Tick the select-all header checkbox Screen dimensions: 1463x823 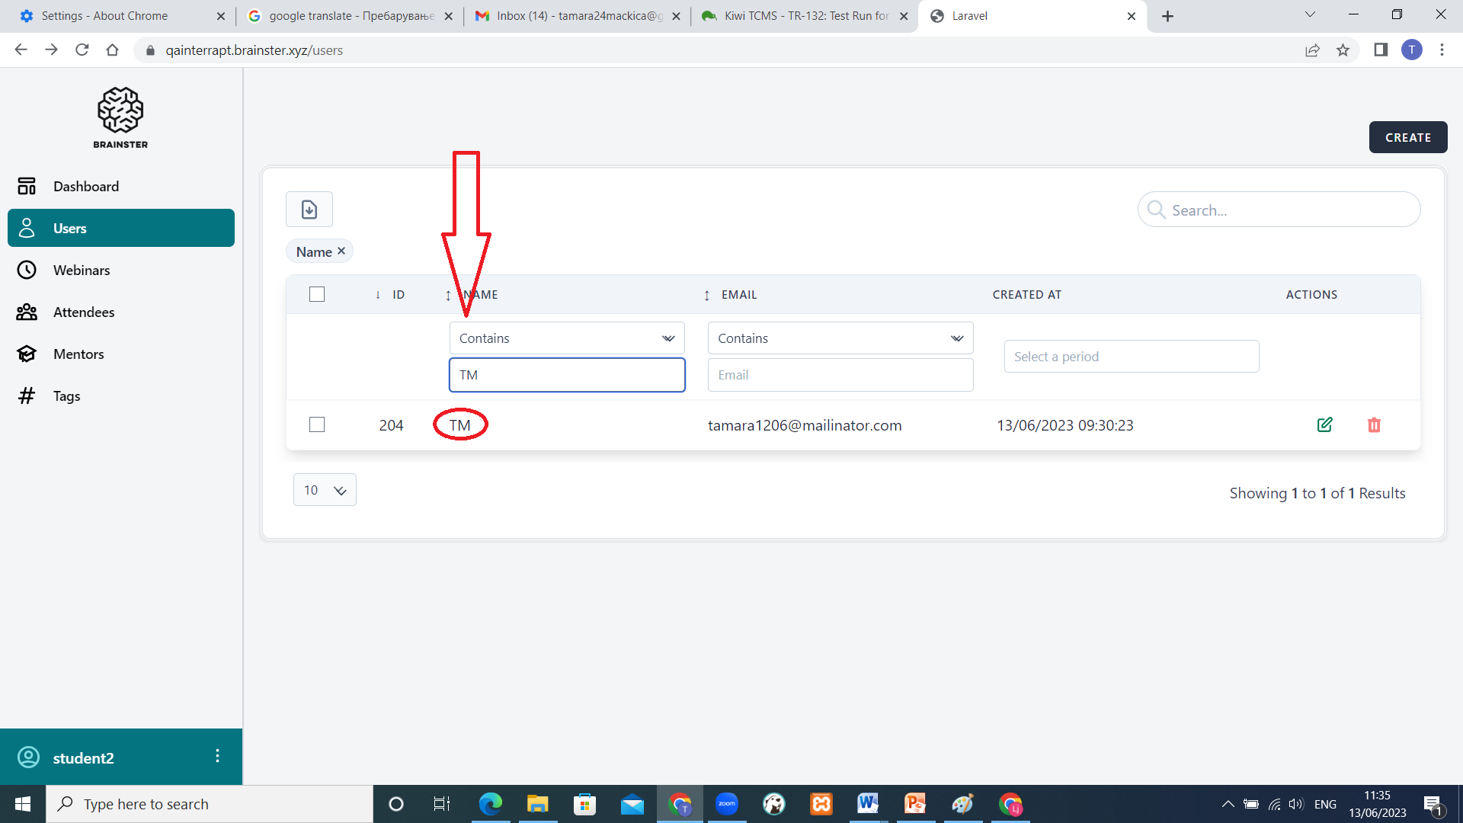pyautogui.click(x=317, y=294)
